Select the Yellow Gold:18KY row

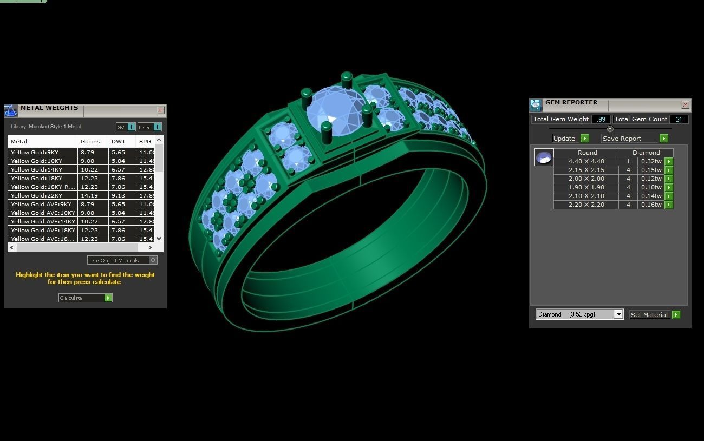(x=81, y=178)
